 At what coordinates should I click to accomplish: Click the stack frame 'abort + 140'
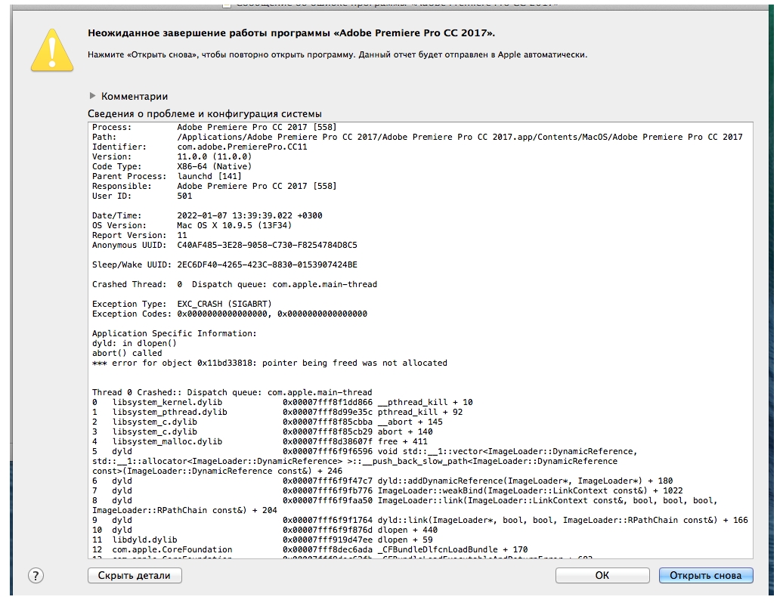(x=263, y=431)
